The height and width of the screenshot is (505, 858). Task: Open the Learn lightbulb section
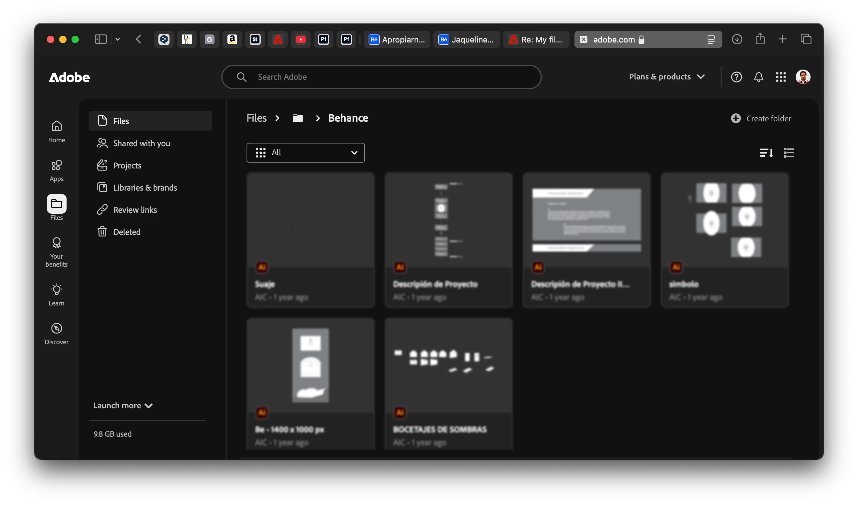[56, 295]
